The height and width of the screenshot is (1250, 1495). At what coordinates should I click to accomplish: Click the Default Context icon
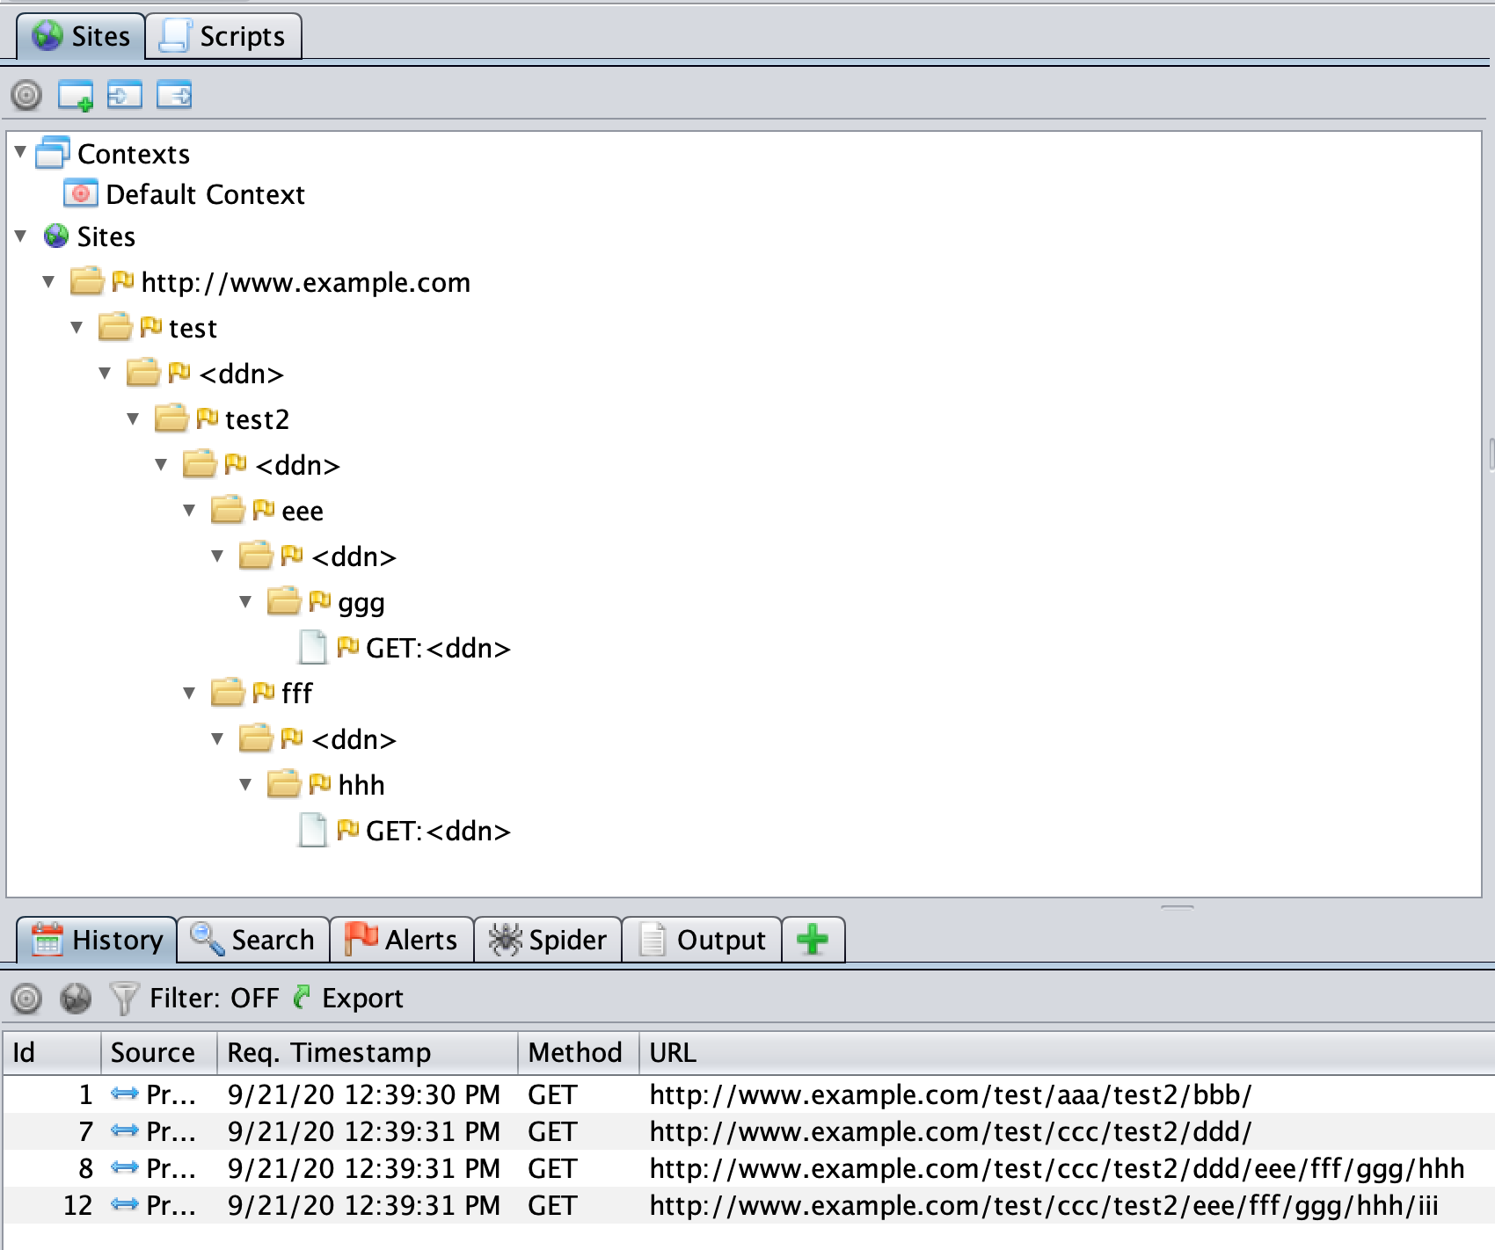click(x=81, y=194)
